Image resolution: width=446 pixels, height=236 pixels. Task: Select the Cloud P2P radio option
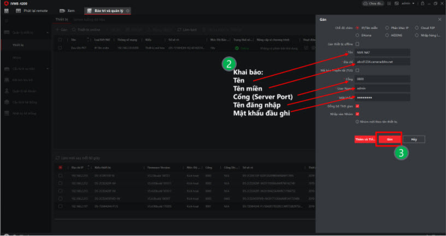(x=417, y=27)
